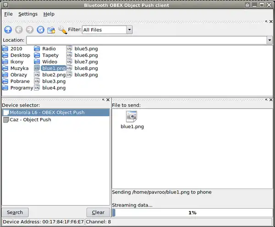Open the Help menu
This screenshot has height=227, width=275.
(49, 14)
